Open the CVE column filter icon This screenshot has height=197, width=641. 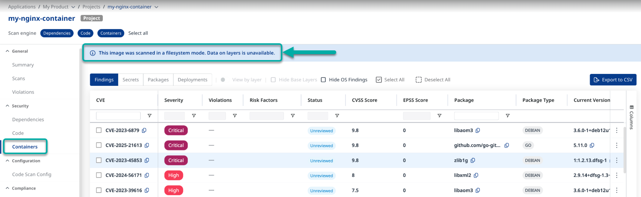pyautogui.click(x=150, y=116)
